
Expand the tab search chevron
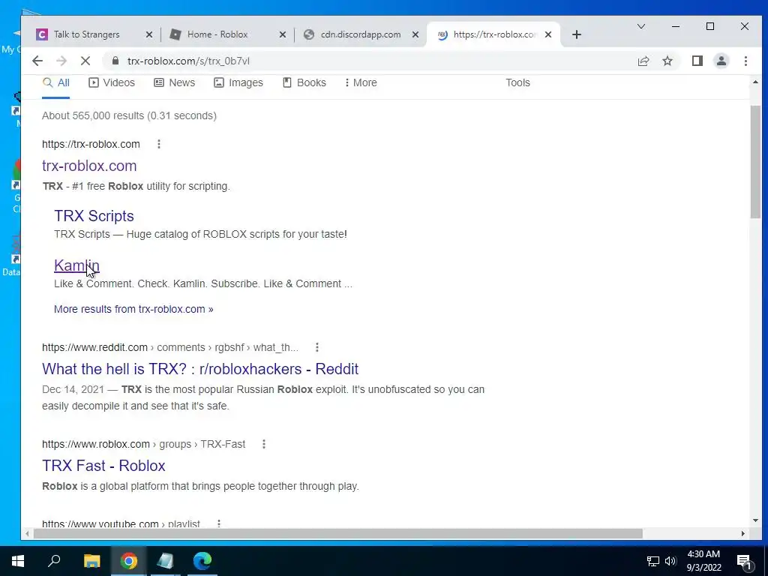(640, 26)
